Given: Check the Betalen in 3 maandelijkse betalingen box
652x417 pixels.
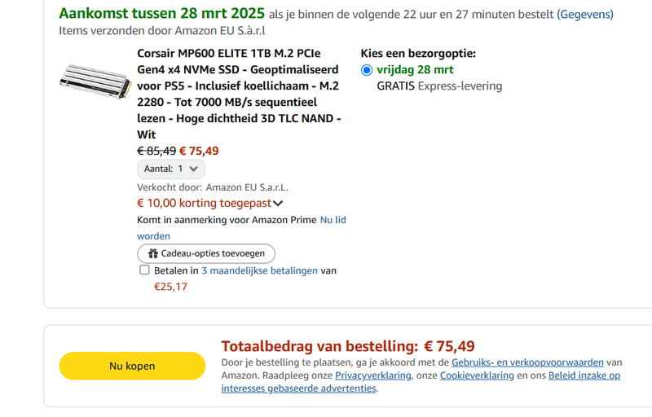Looking at the screenshot, I should click(144, 270).
